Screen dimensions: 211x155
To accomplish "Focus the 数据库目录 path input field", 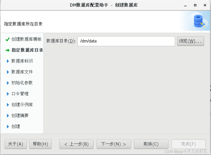I will pyautogui.click(x=126, y=41).
